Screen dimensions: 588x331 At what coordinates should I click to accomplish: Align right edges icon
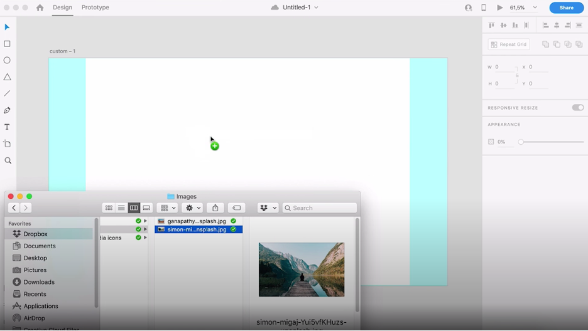tap(568, 26)
